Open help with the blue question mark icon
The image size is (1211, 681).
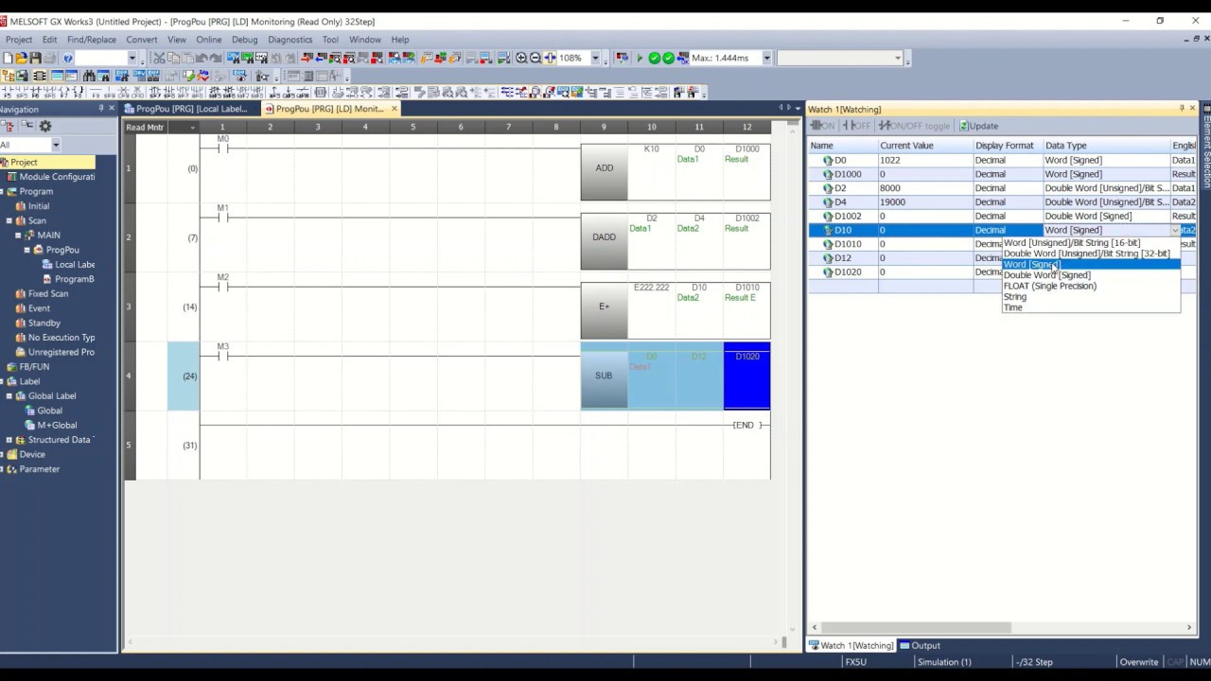point(67,58)
